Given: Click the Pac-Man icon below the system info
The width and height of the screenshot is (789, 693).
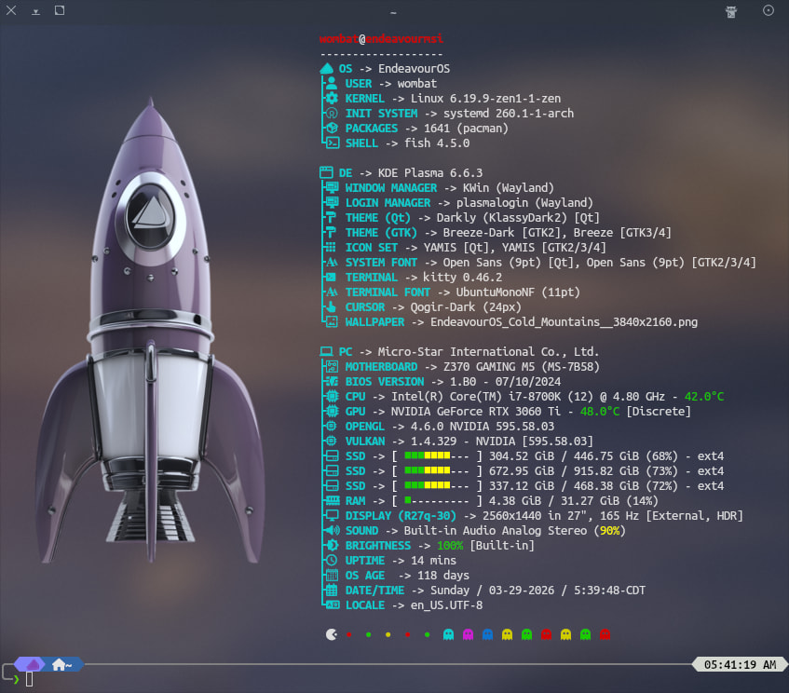Looking at the screenshot, I should pos(332,634).
